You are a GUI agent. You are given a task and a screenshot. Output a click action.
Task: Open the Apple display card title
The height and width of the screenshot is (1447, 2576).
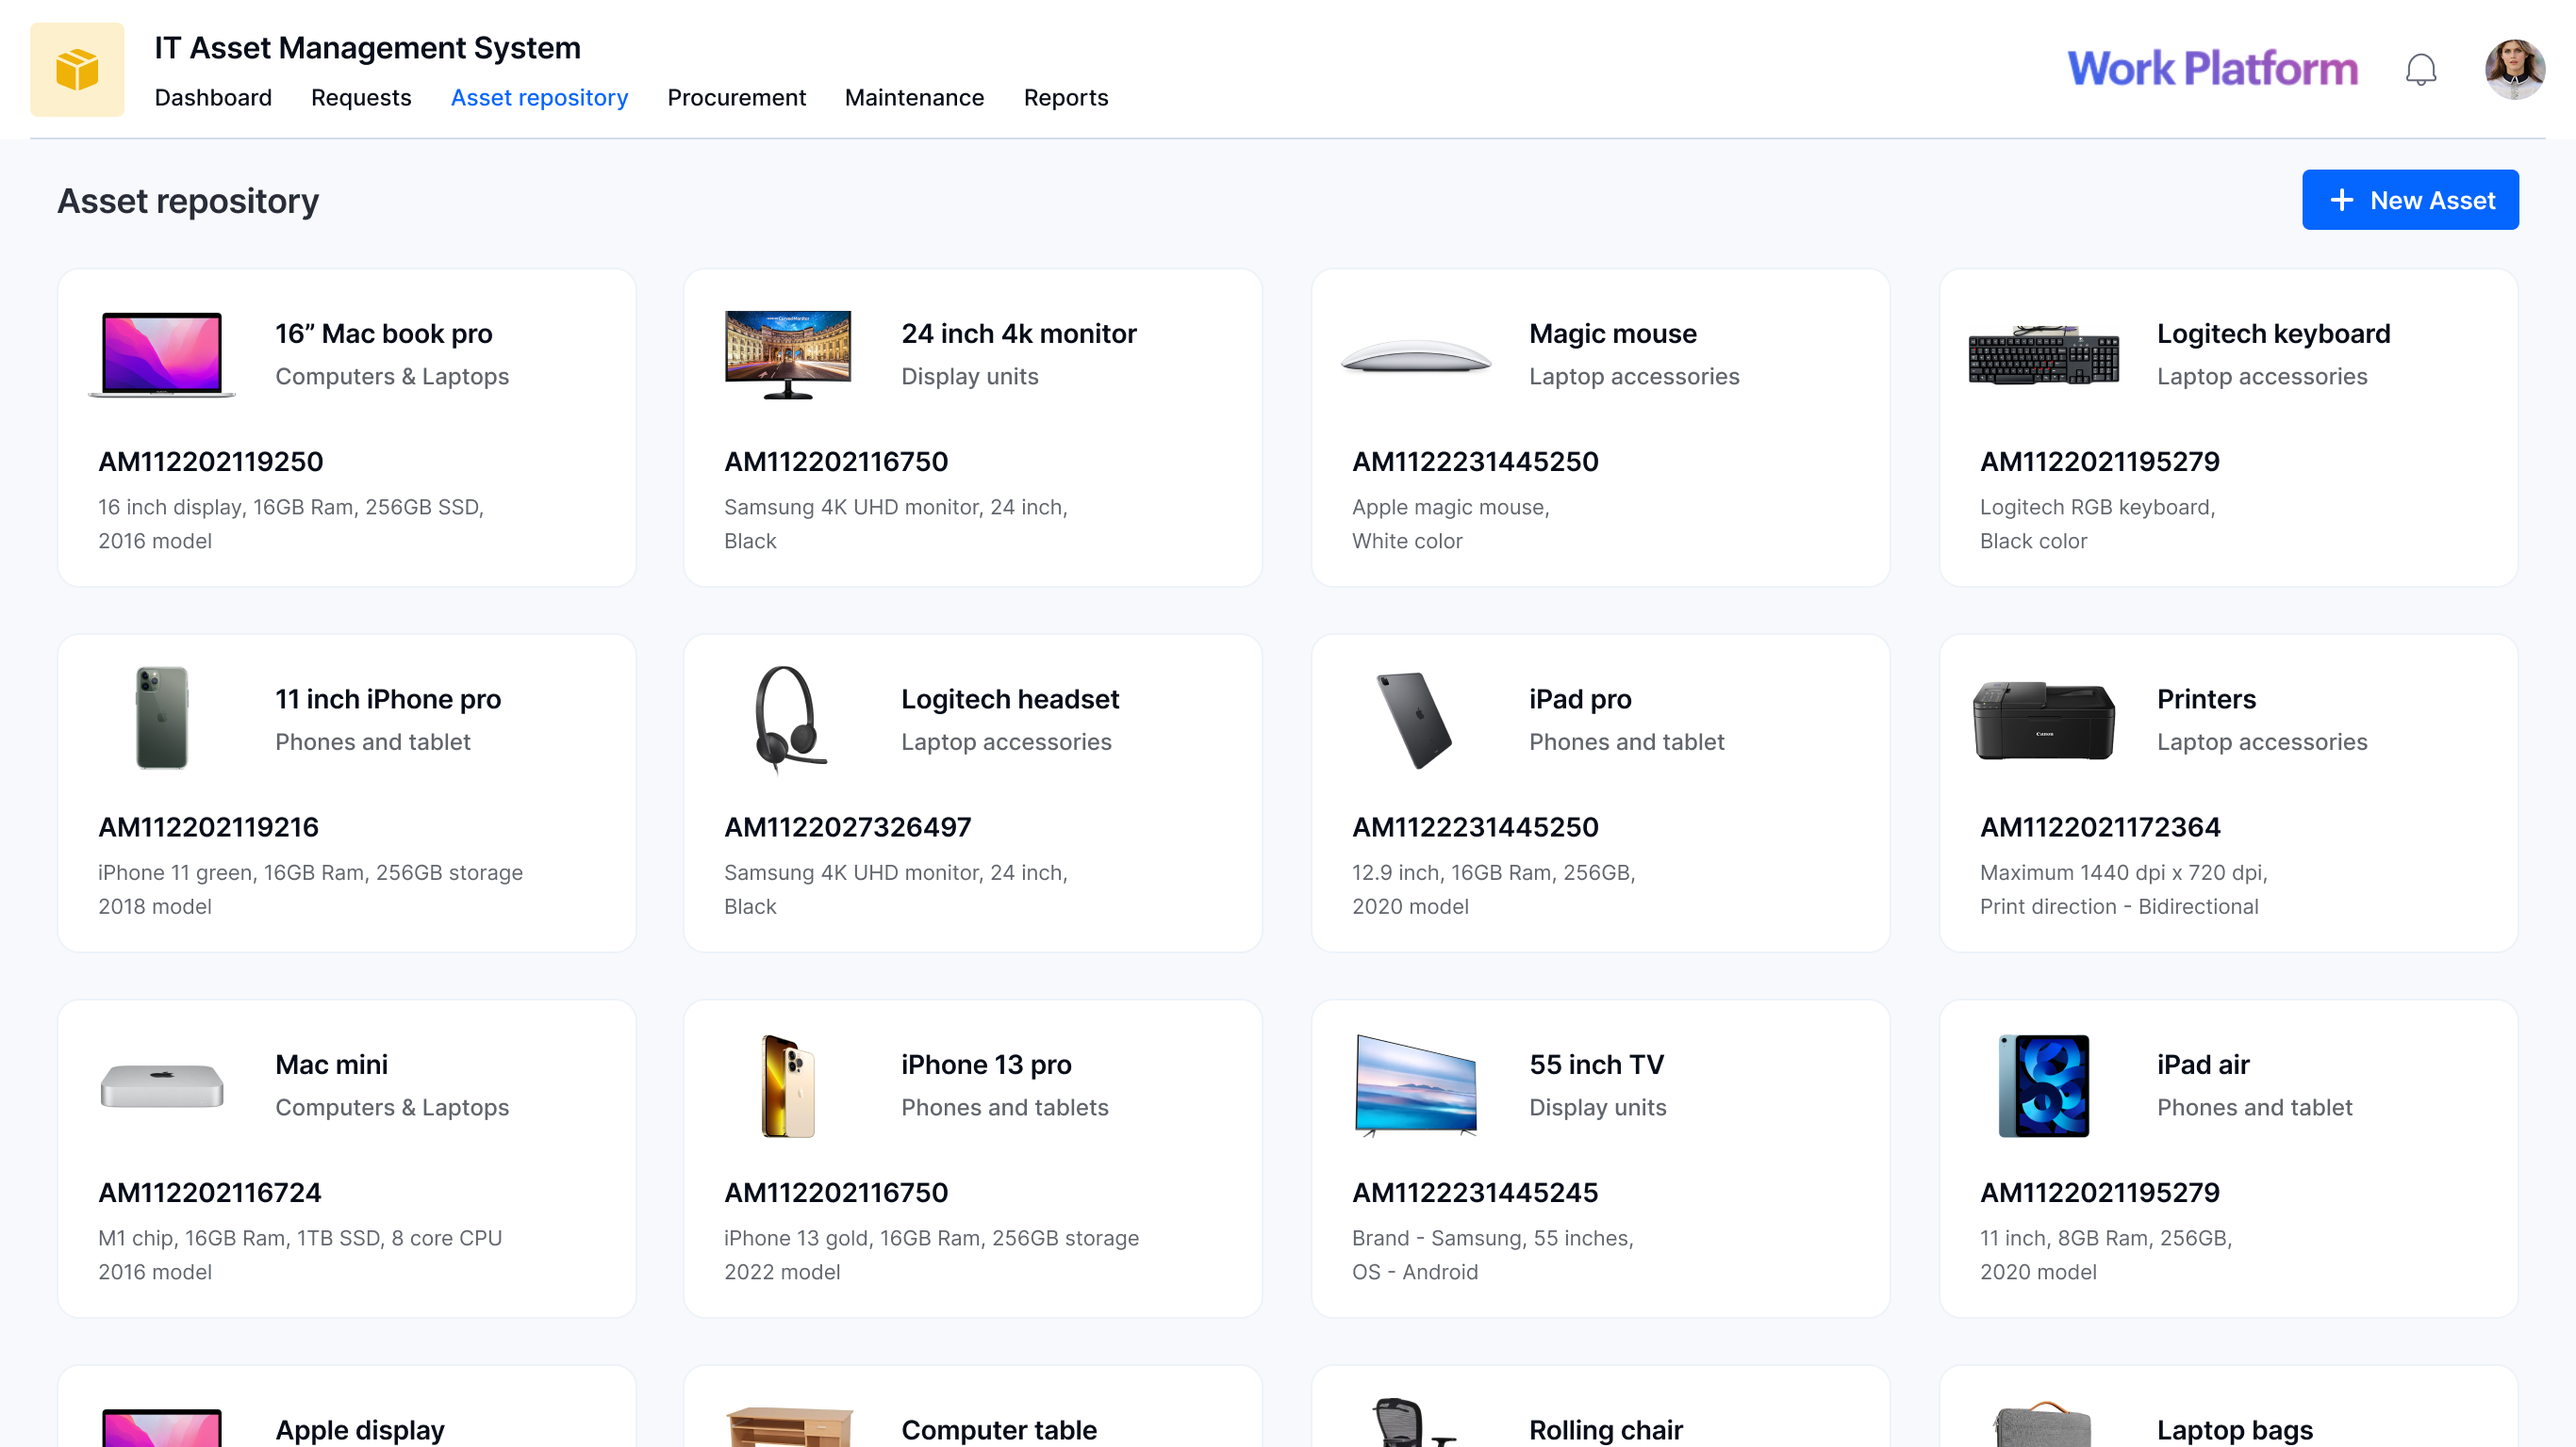pos(360,1430)
